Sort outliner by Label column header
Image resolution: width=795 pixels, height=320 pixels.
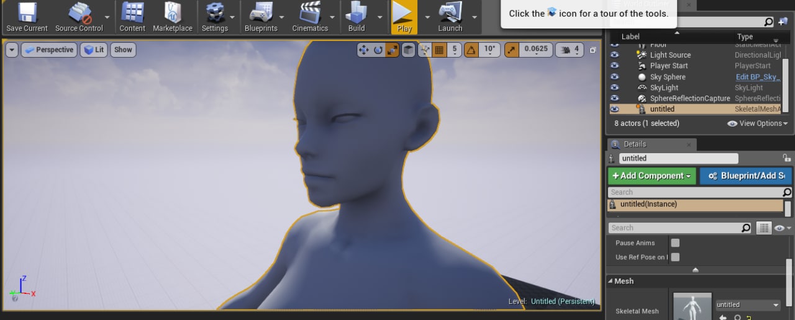click(x=630, y=37)
